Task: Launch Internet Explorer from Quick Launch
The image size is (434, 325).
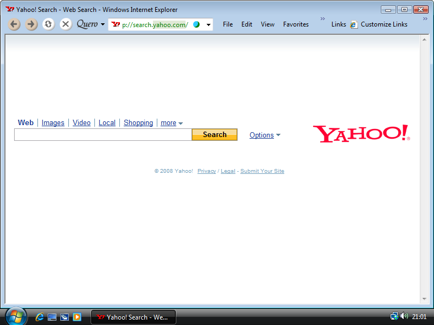Action: point(40,317)
